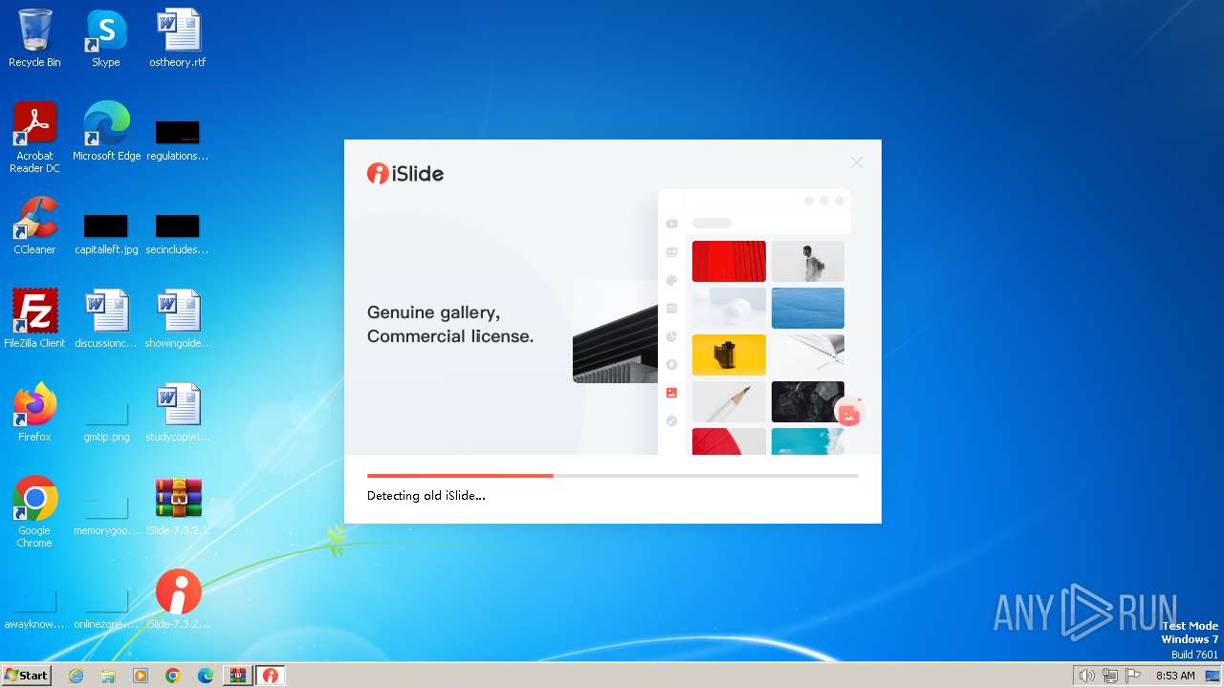The height and width of the screenshot is (688, 1224).
Task: Open Skype desktop shortcut
Action: pos(106,38)
